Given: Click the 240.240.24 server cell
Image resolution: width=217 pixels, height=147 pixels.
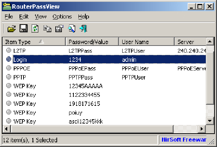Looking at the screenshot, I should click(x=192, y=51).
